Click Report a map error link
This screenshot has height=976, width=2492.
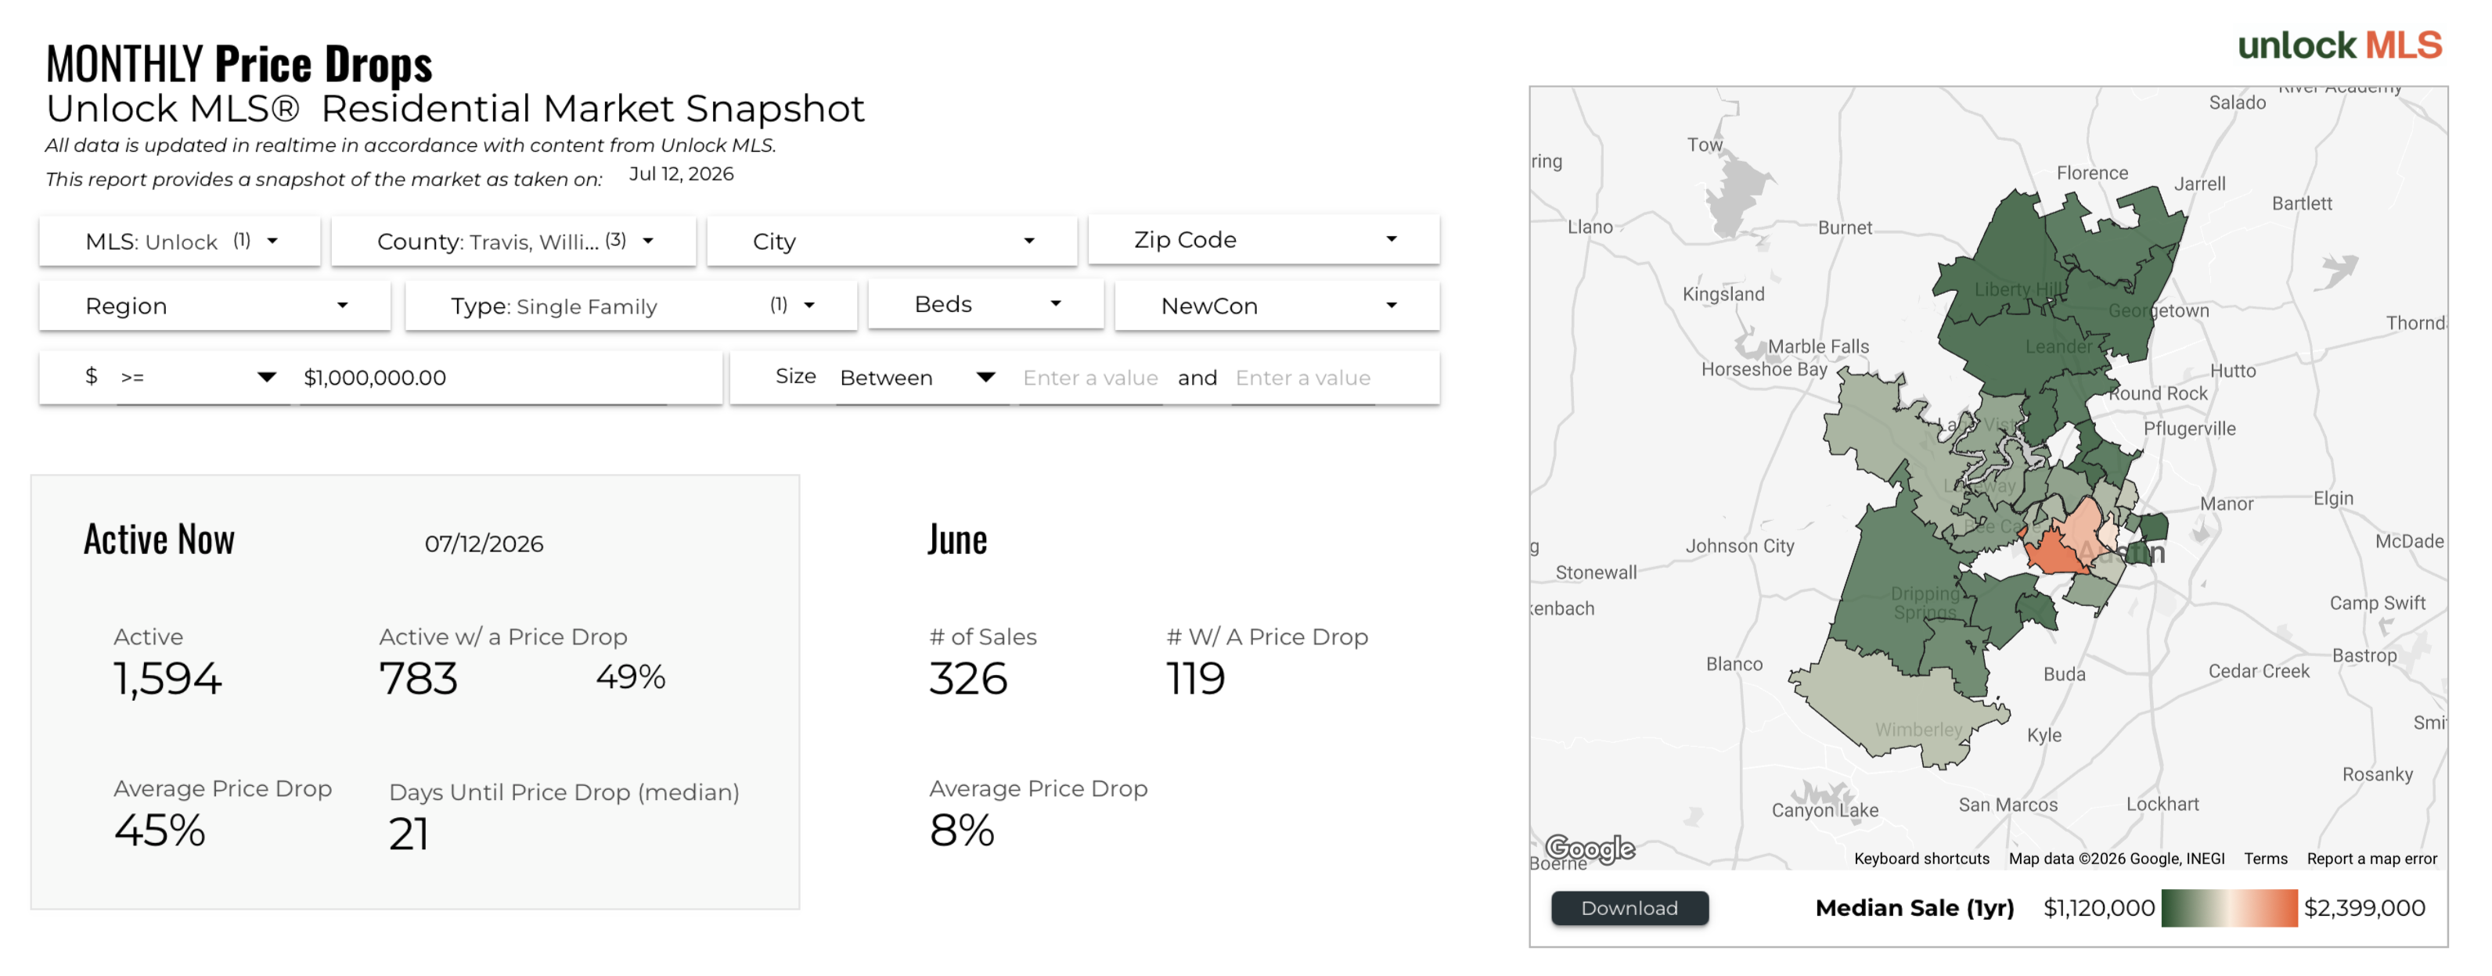coord(2371,858)
